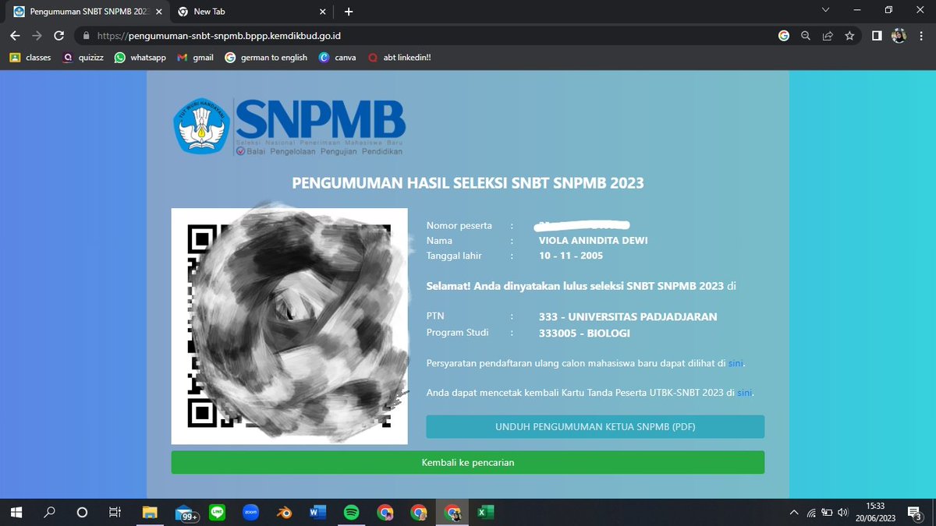Open the gmail bookmark
Viewport: 936px width, 526px height.
(195, 58)
